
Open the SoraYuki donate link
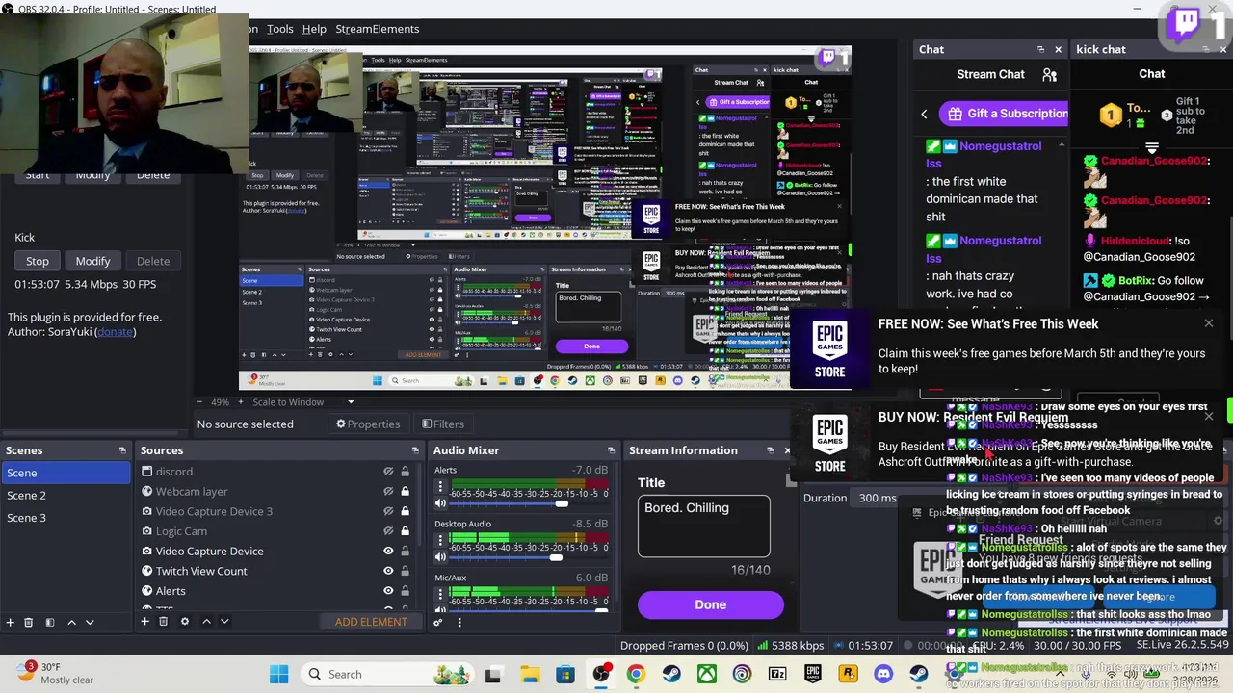click(116, 332)
